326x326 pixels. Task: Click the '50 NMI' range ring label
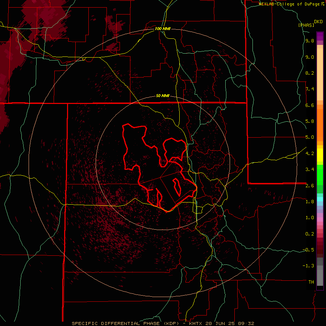click(x=163, y=96)
